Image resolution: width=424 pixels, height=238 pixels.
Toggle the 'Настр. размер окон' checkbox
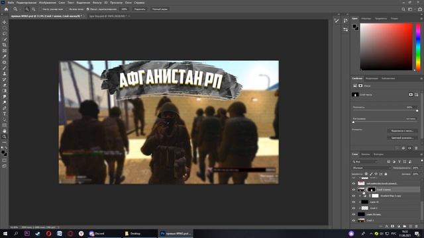(40, 9)
